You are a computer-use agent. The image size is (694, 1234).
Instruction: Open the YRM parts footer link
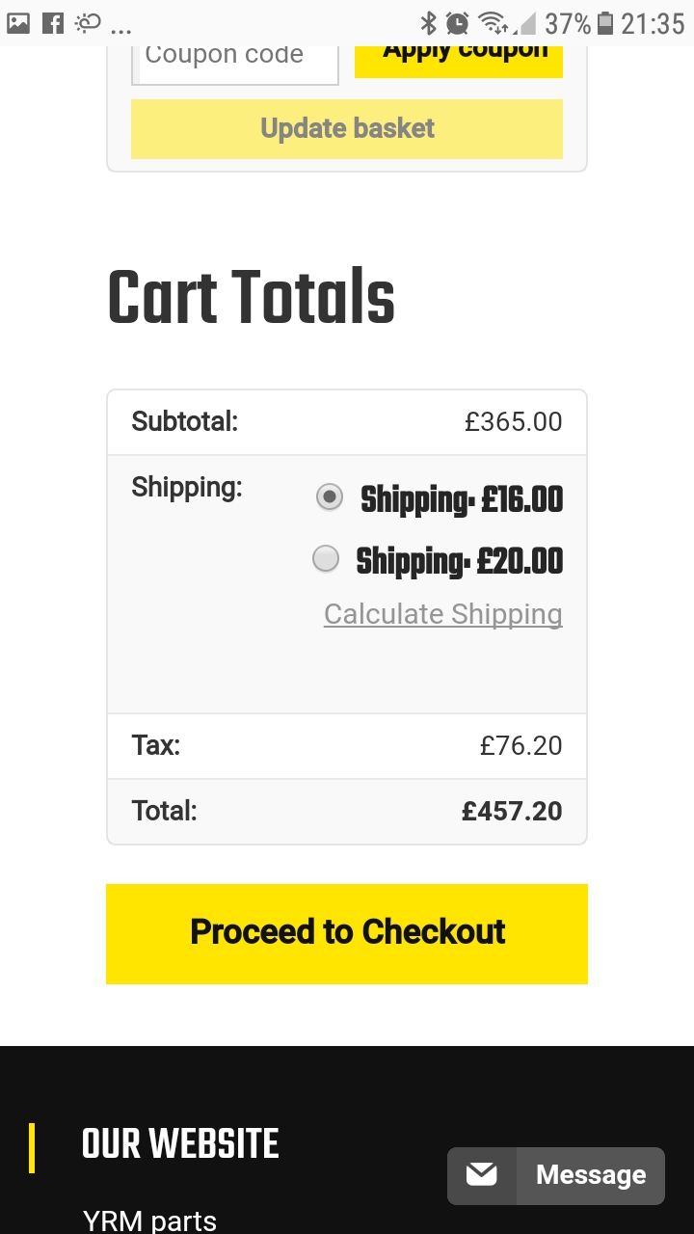coord(149,1221)
